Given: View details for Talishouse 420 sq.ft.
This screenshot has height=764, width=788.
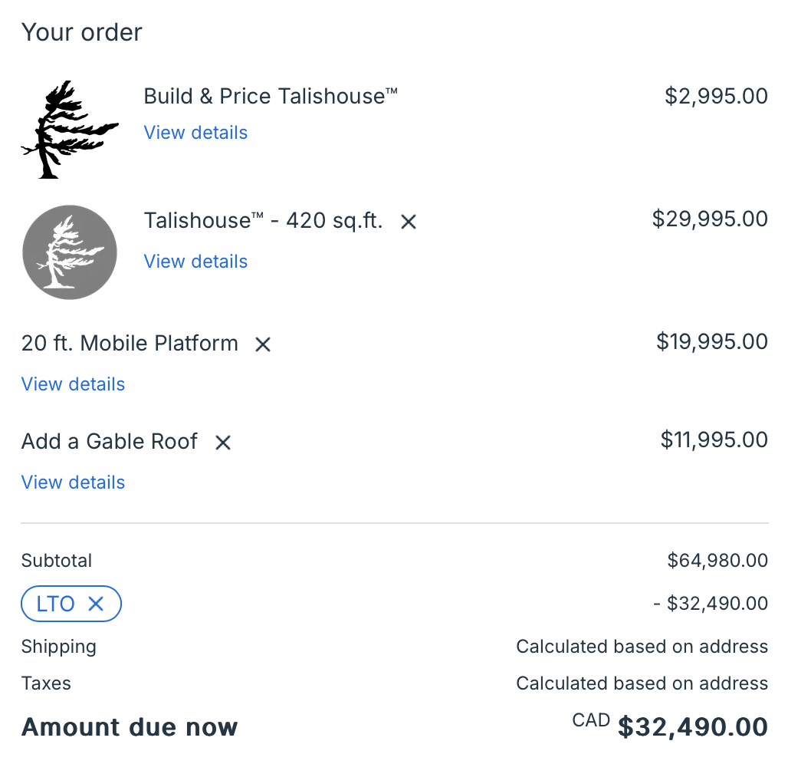Looking at the screenshot, I should coord(195,262).
